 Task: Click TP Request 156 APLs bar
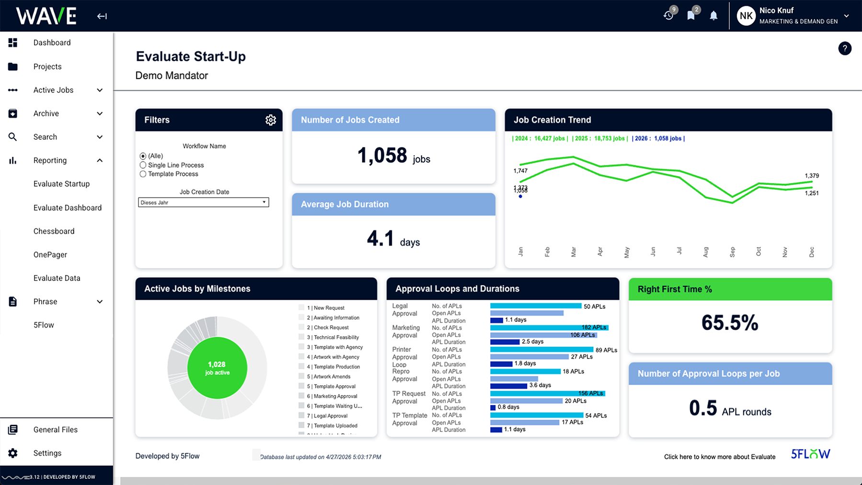click(548, 394)
